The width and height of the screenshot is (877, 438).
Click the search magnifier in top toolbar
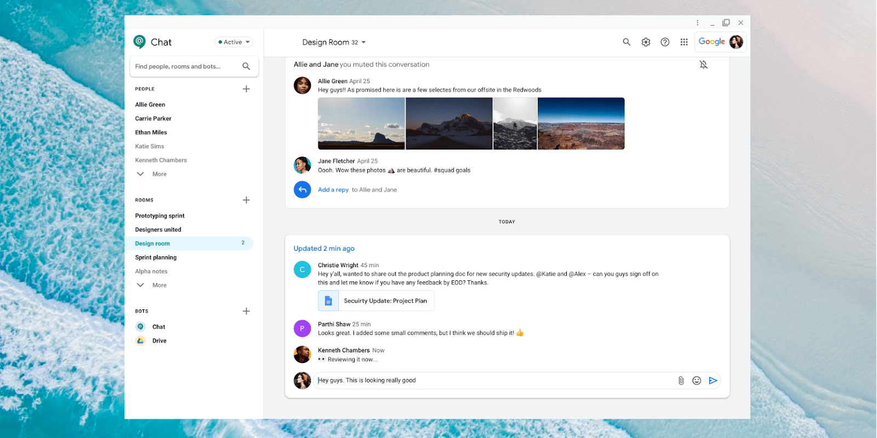pos(627,42)
